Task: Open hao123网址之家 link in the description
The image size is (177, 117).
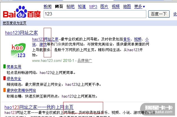Action: coord(45,39)
